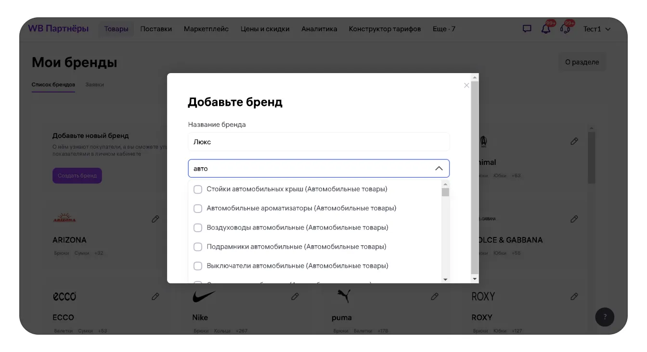This screenshot has width=647, height=352.
Task: Click the pencil icon for the puma brand
Action: (x=434, y=296)
